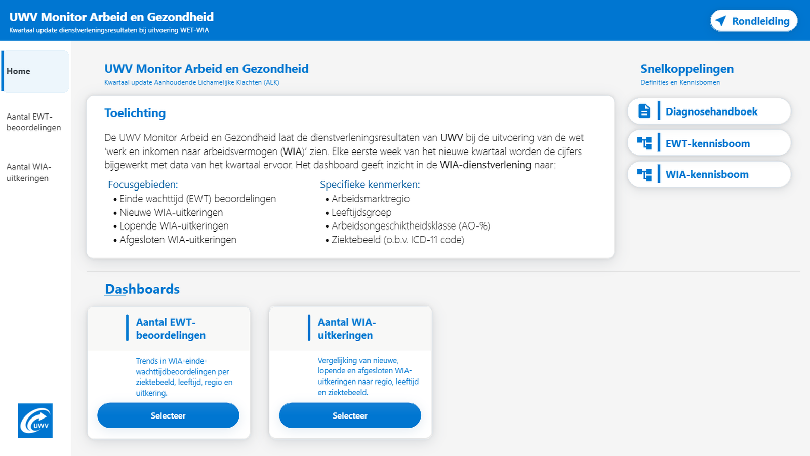Go to Home in the sidebar
This screenshot has height=456, width=810.
[35, 71]
